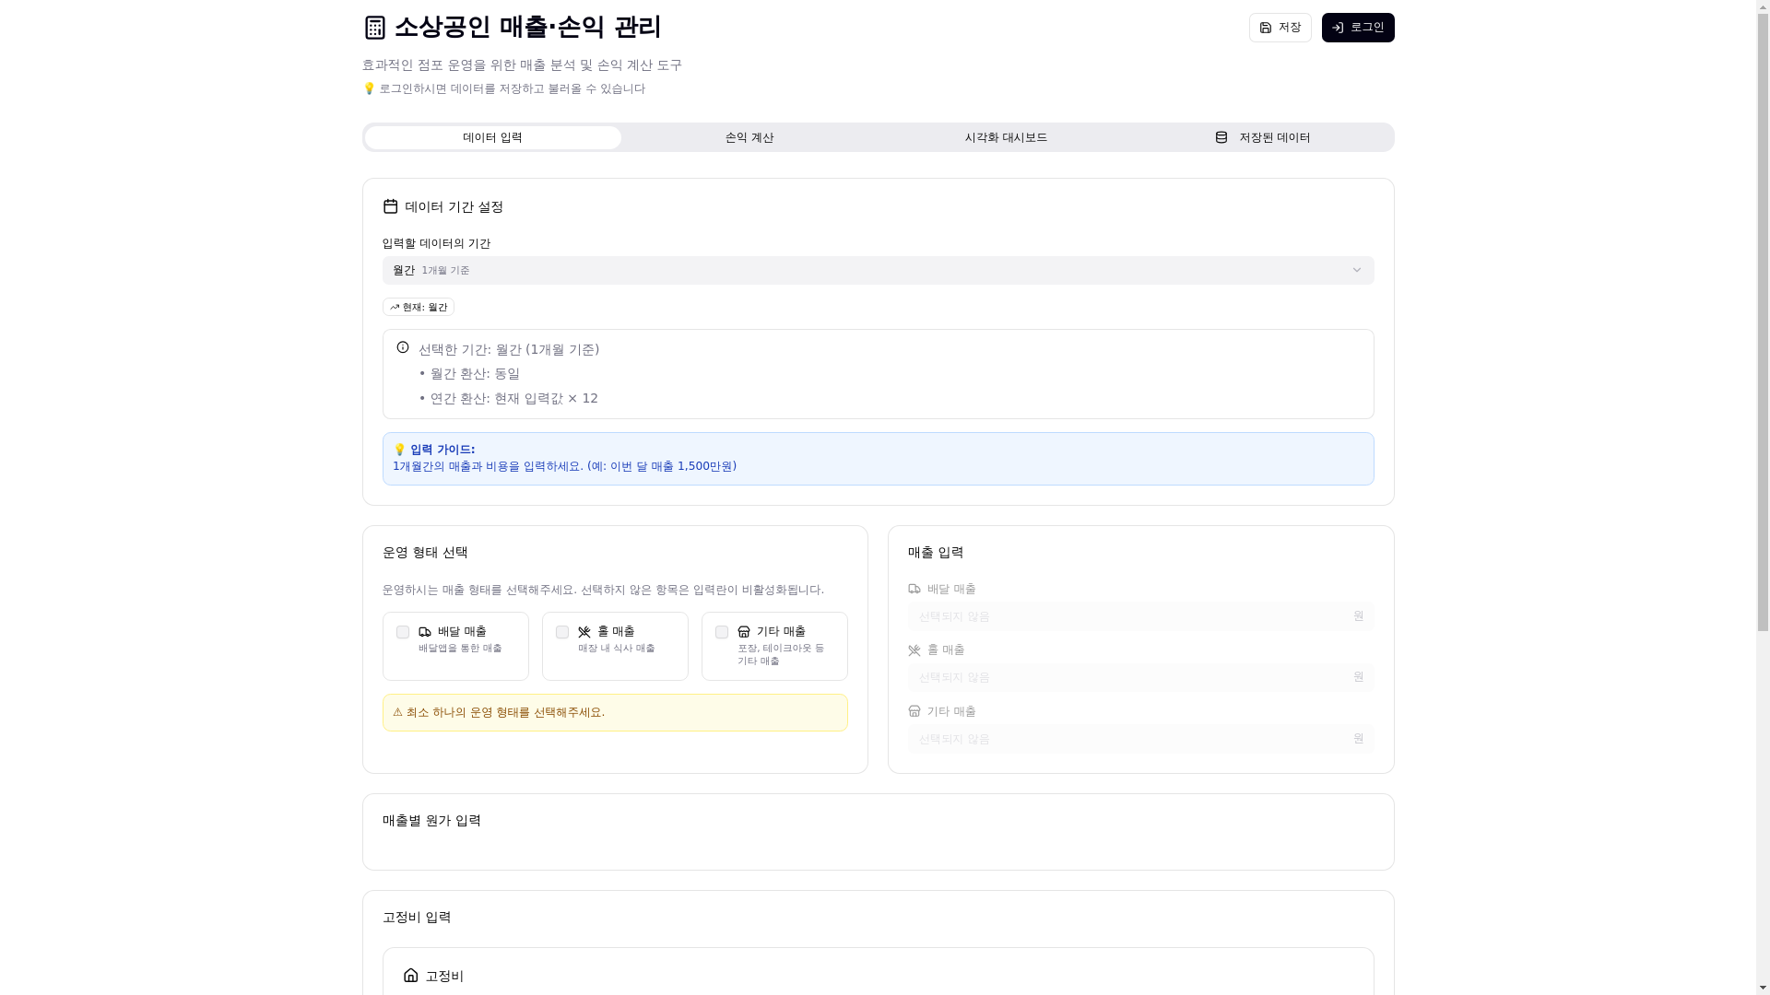Switch to the 데이터 입력 tab
Viewport: 1770px width, 995px height.
point(492,137)
